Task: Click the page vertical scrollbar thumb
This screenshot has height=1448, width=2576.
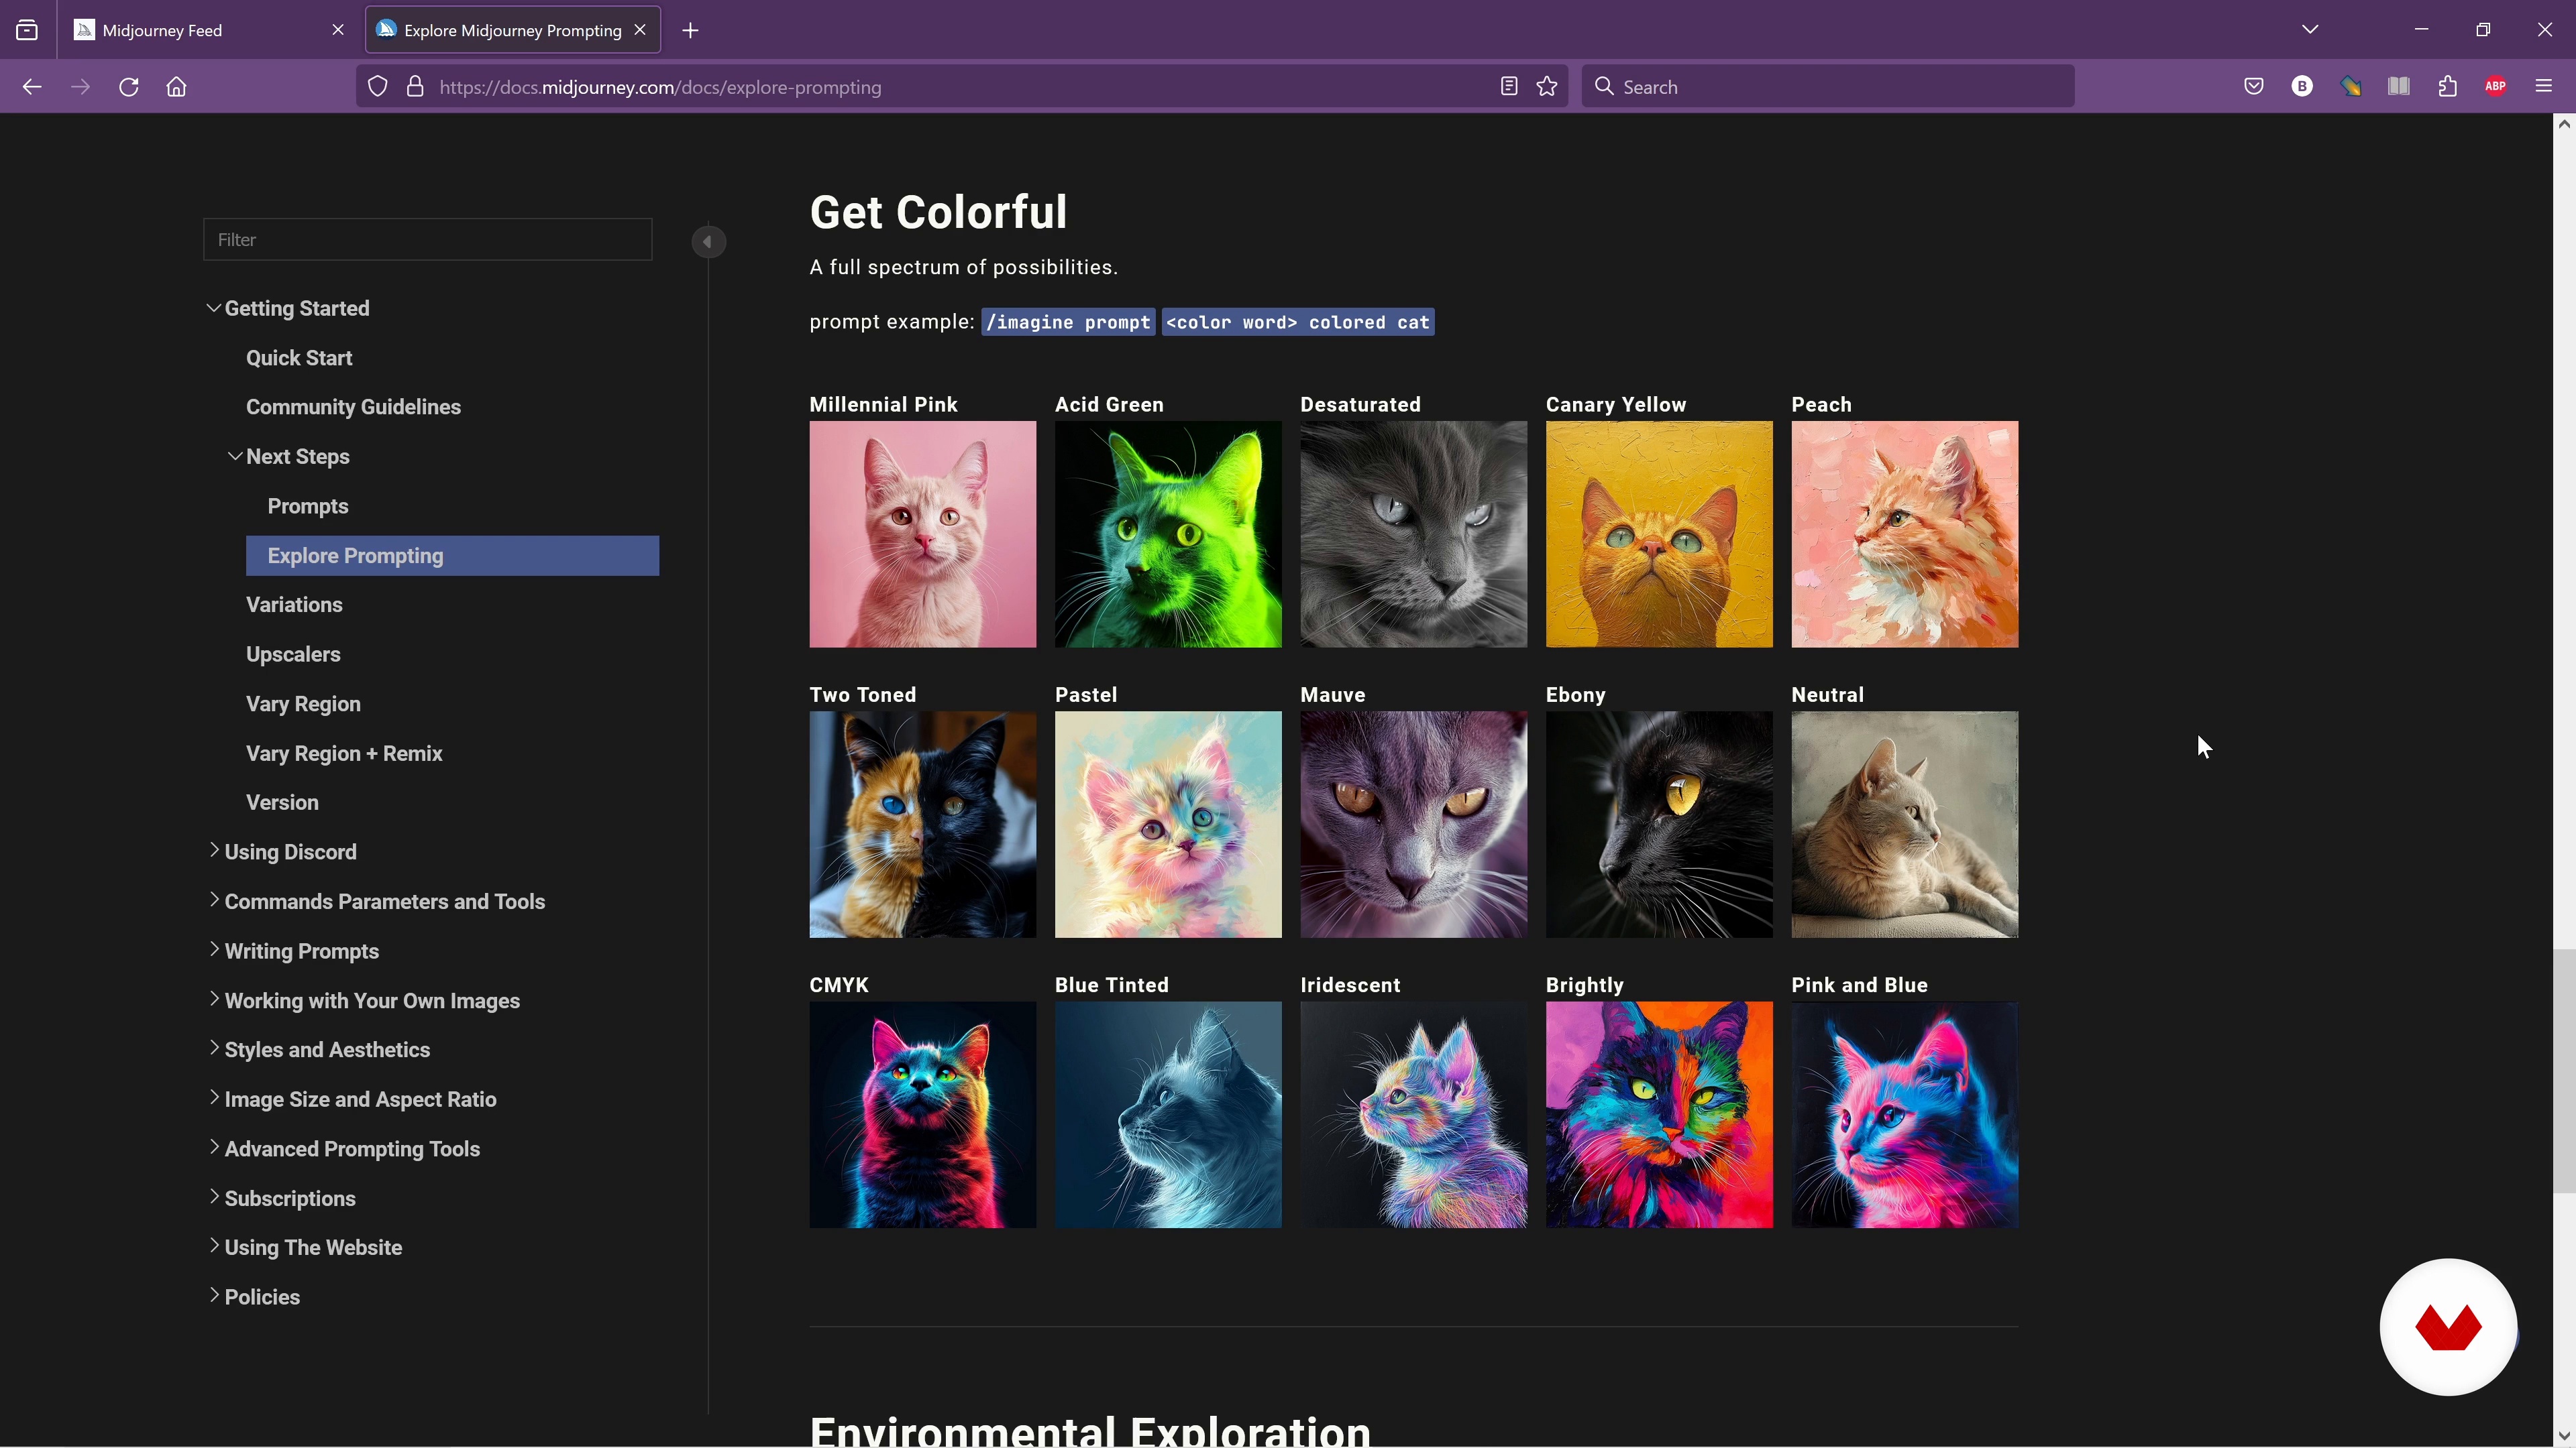Action: [2564, 1071]
